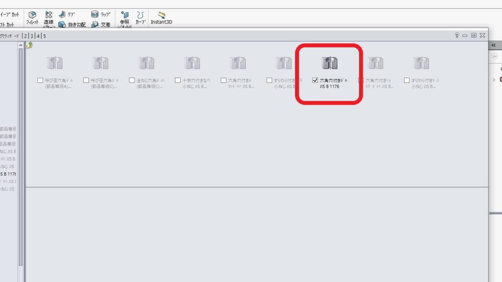Check the first 呼び径六角ボルト (部品等級A) checkbox
This screenshot has width=502, height=282.
tap(41, 80)
